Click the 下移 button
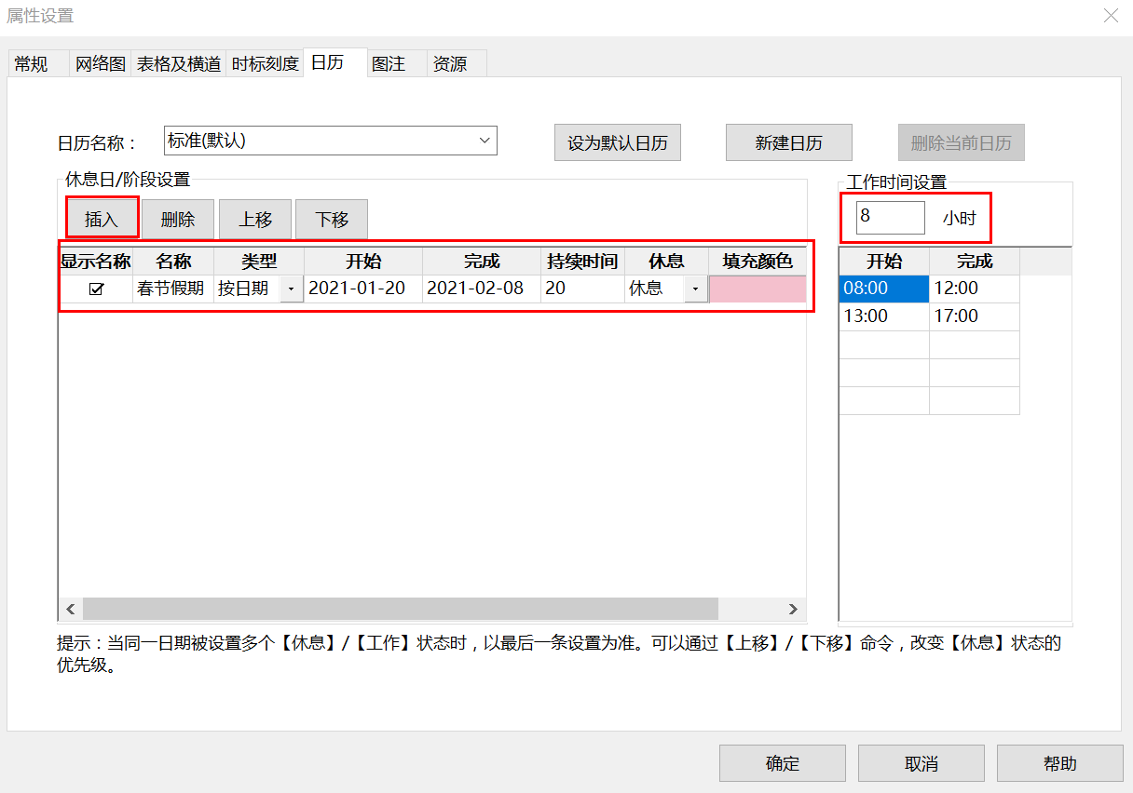This screenshot has width=1133, height=793. pos(332,219)
